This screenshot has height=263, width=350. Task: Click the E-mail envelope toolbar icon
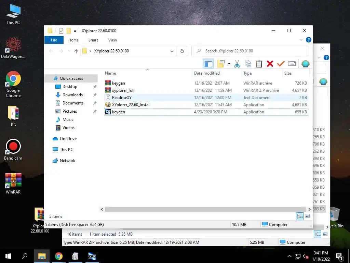292,64
